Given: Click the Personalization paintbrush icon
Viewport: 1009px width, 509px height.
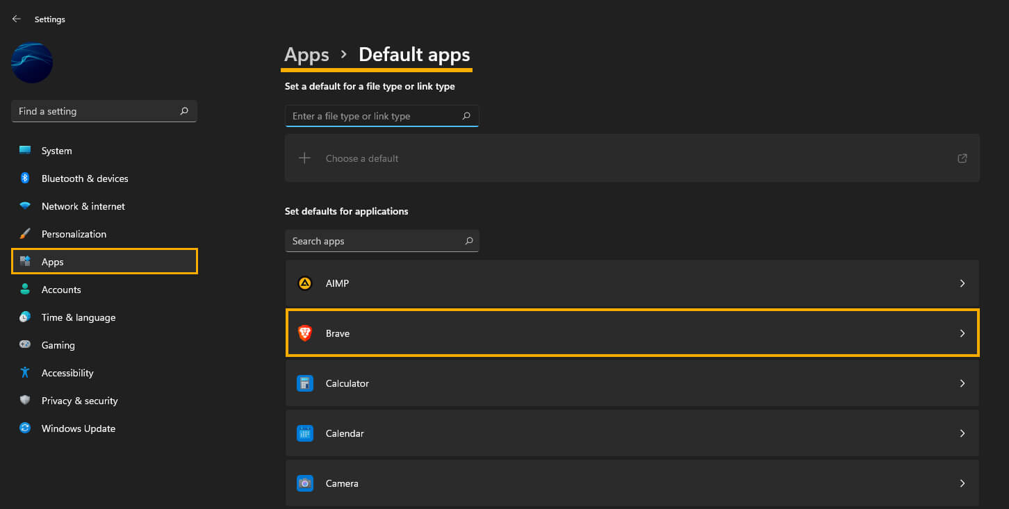Looking at the screenshot, I should coord(25,234).
